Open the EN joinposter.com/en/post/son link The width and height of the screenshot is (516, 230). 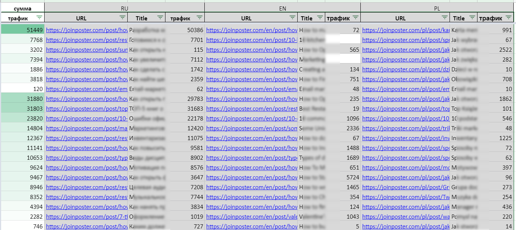click(x=252, y=128)
